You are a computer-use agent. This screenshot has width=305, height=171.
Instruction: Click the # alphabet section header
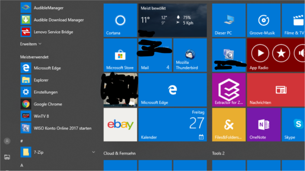tap(22, 141)
